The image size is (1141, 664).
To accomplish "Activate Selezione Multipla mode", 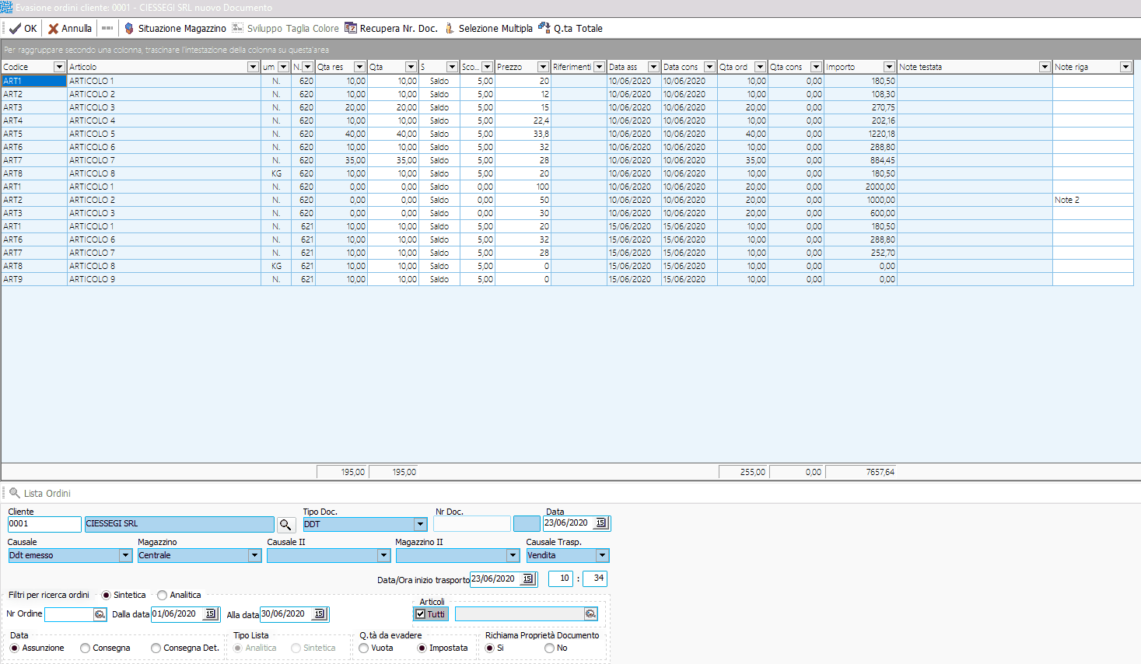I will 488,28.
